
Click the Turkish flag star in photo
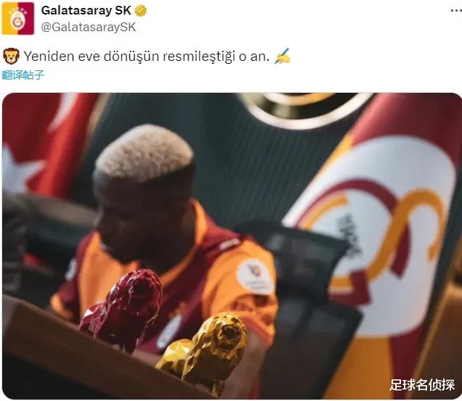[x=20, y=168]
